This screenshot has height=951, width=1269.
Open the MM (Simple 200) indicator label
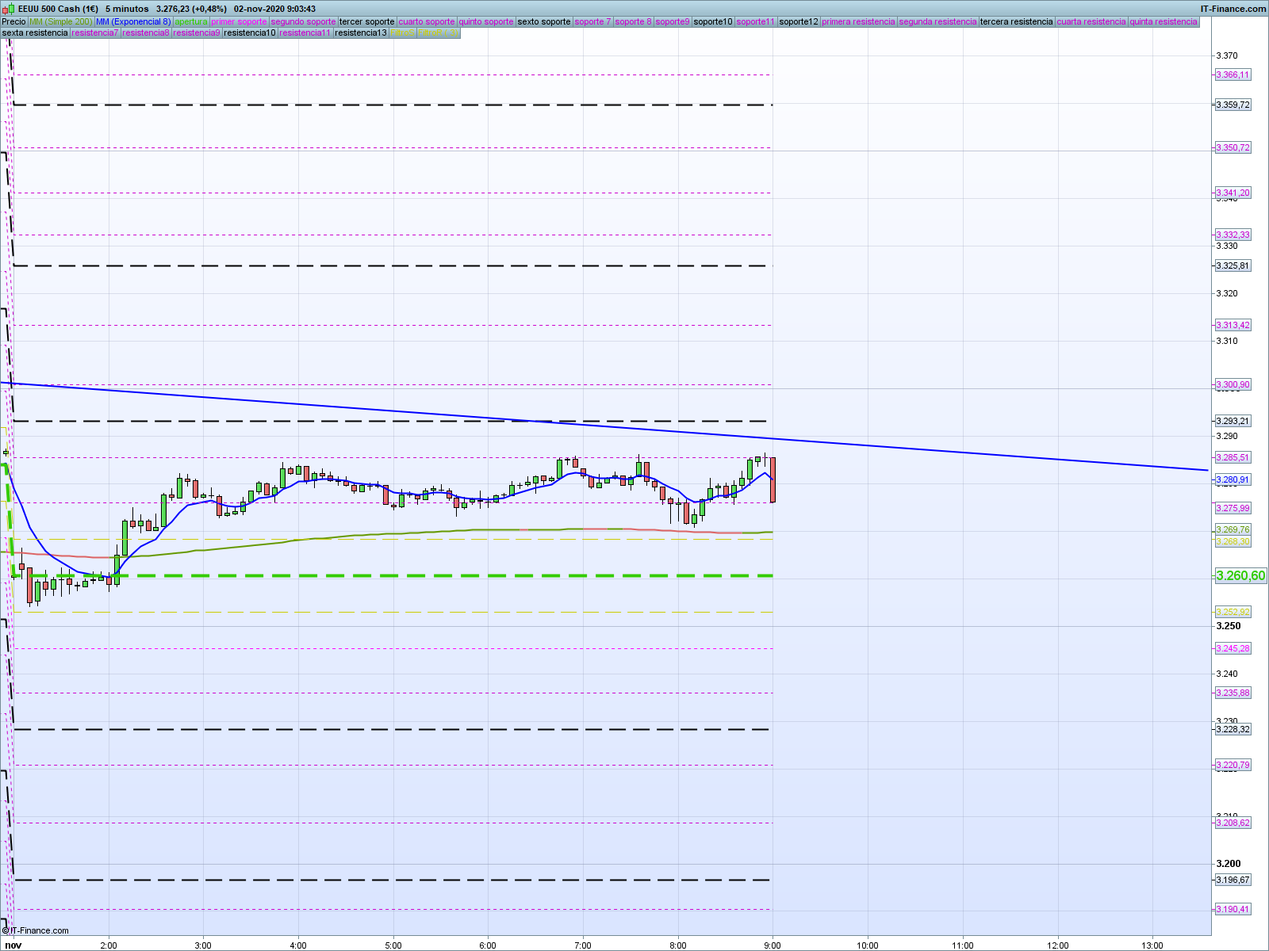click(60, 21)
